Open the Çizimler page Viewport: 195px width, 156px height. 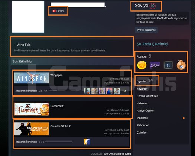[x=142, y=133]
